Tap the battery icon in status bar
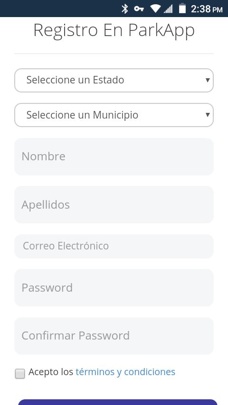Image resolution: width=228 pixels, height=405 pixels. point(182,8)
